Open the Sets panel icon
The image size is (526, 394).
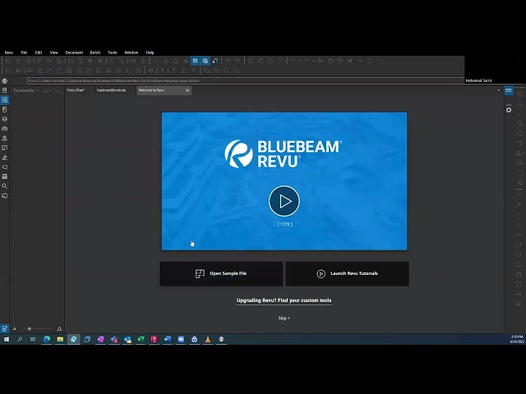coord(5,176)
